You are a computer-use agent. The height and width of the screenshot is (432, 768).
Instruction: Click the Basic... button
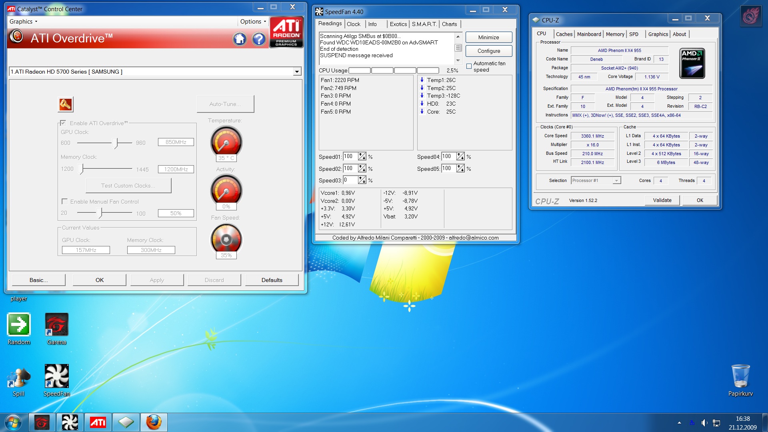[38, 280]
